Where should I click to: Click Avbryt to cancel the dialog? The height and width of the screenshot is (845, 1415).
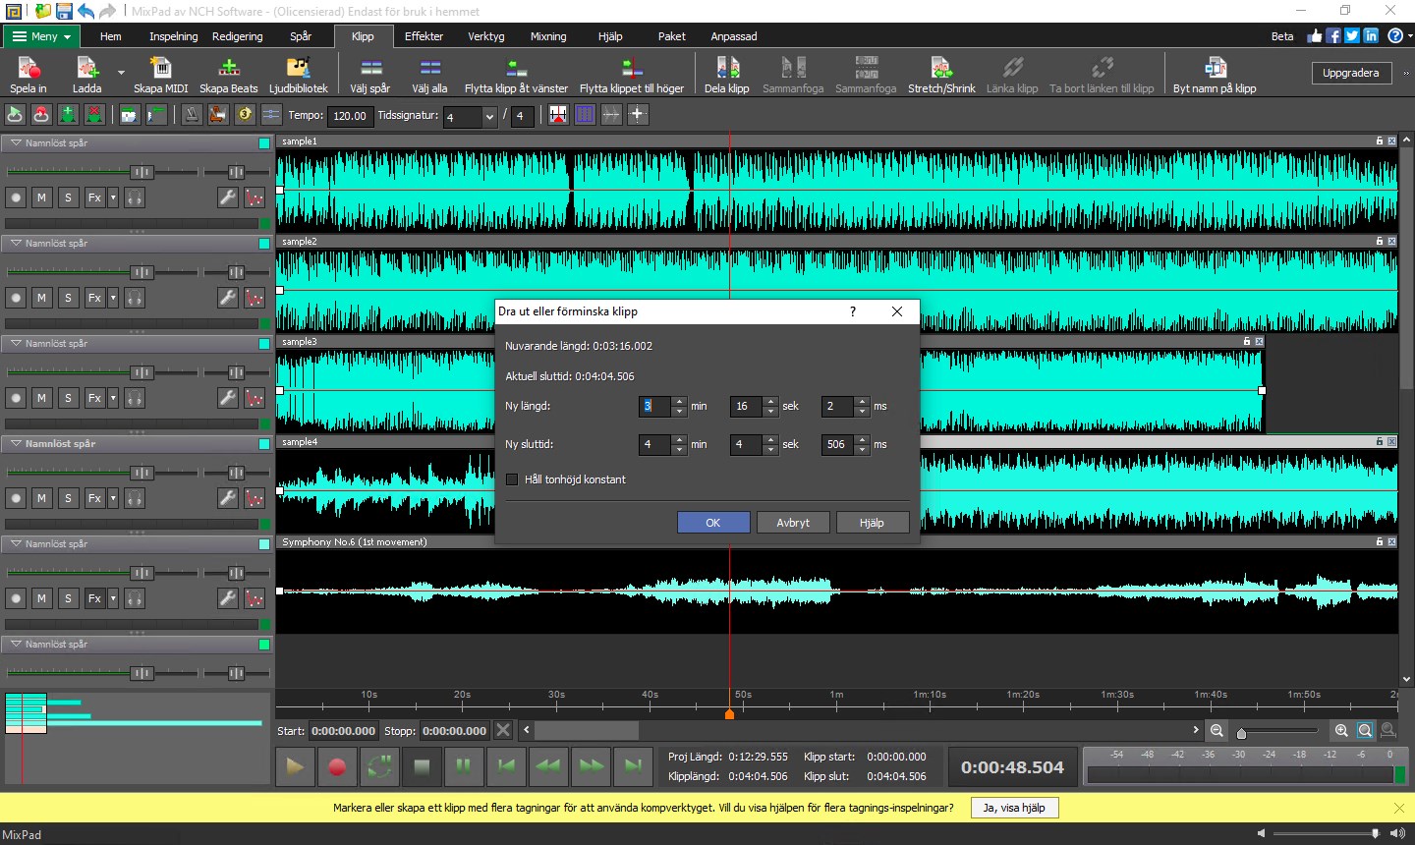793,523
